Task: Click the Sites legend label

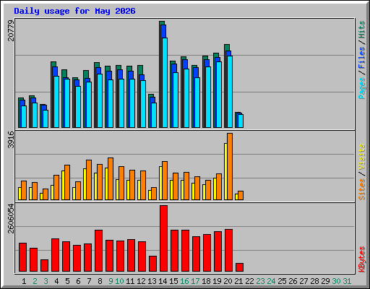Action: click(x=362, y=189)
